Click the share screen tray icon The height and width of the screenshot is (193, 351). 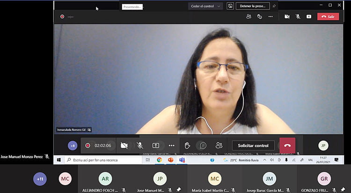(156, 146)
